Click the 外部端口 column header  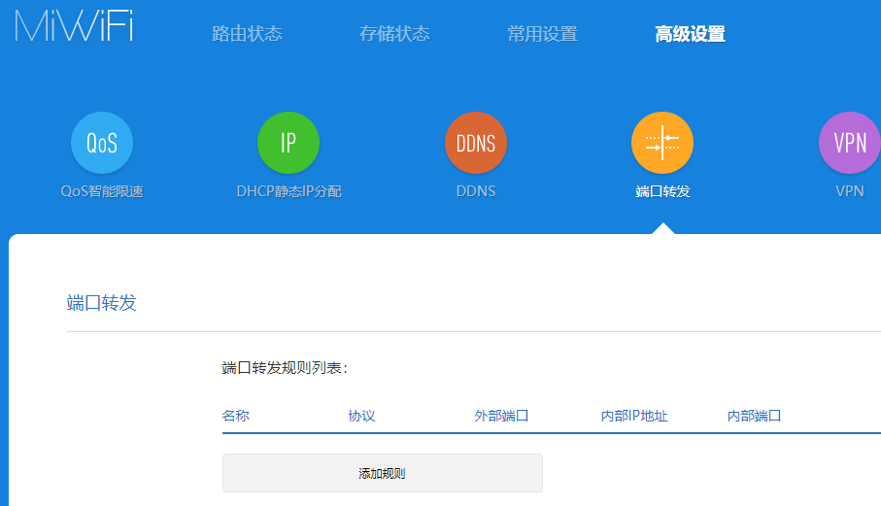501,416
